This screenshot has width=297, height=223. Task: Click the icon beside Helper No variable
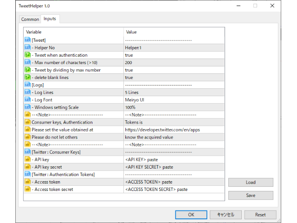coord(27,47)
